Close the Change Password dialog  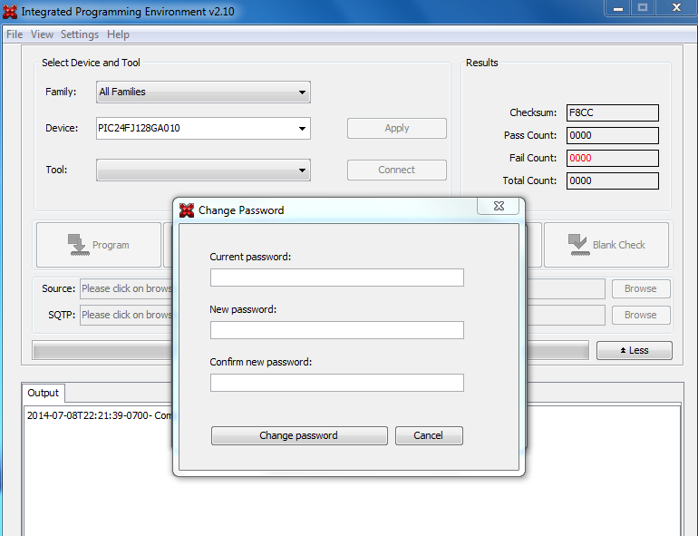click(x=499, y=206)
